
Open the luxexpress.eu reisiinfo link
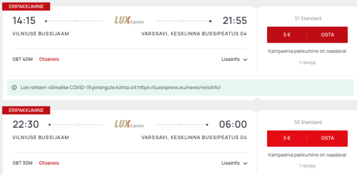(x=179, y=87)
